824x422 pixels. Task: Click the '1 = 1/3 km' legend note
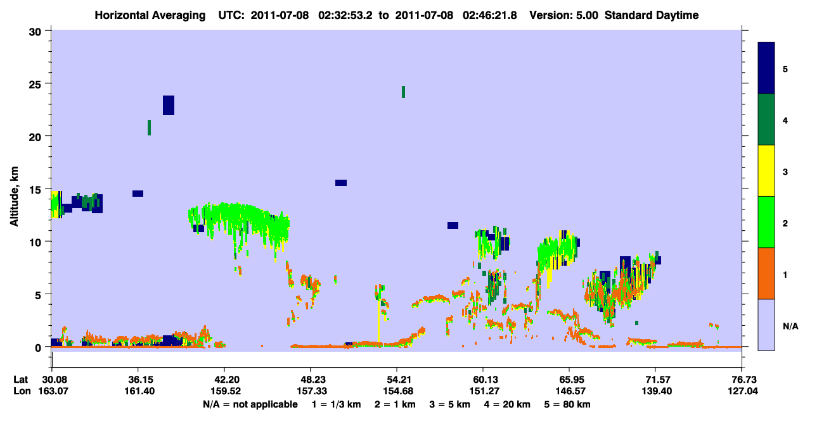337,404
